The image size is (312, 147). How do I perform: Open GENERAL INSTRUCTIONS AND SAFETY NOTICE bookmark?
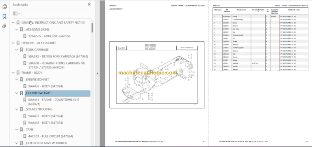point(53,23)
